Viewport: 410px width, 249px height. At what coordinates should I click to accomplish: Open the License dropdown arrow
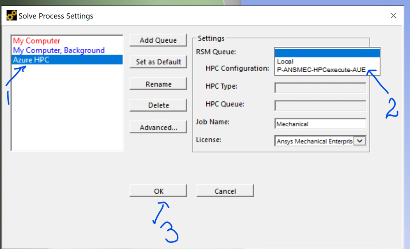pyautogui.click(x=360, y=141)
